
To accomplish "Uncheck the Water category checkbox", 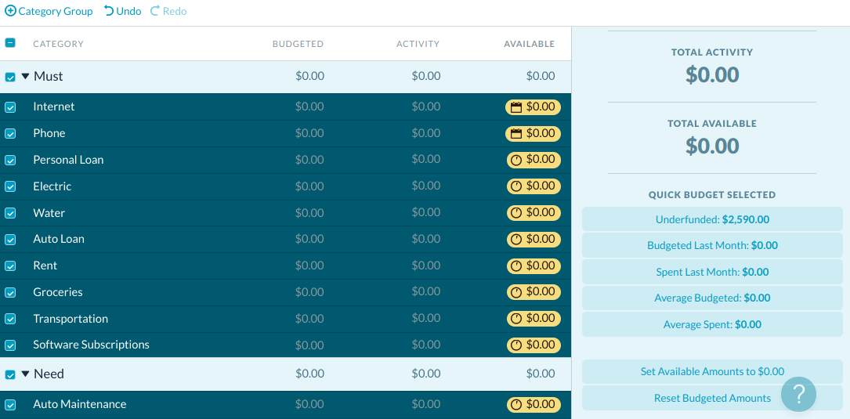I will [x=10, y=213].
